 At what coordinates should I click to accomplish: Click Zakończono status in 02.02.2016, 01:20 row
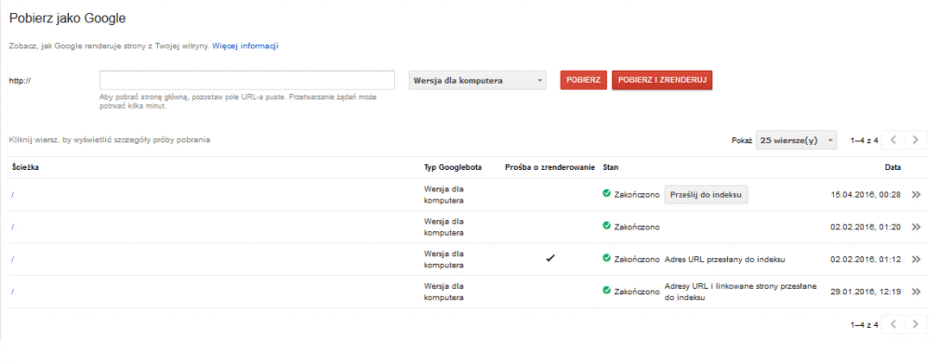click(x=637, y=227)
